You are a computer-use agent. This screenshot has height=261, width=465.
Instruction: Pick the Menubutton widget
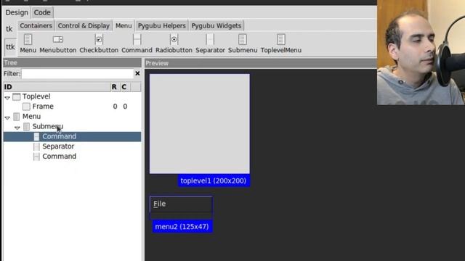[x=58, y=43]
